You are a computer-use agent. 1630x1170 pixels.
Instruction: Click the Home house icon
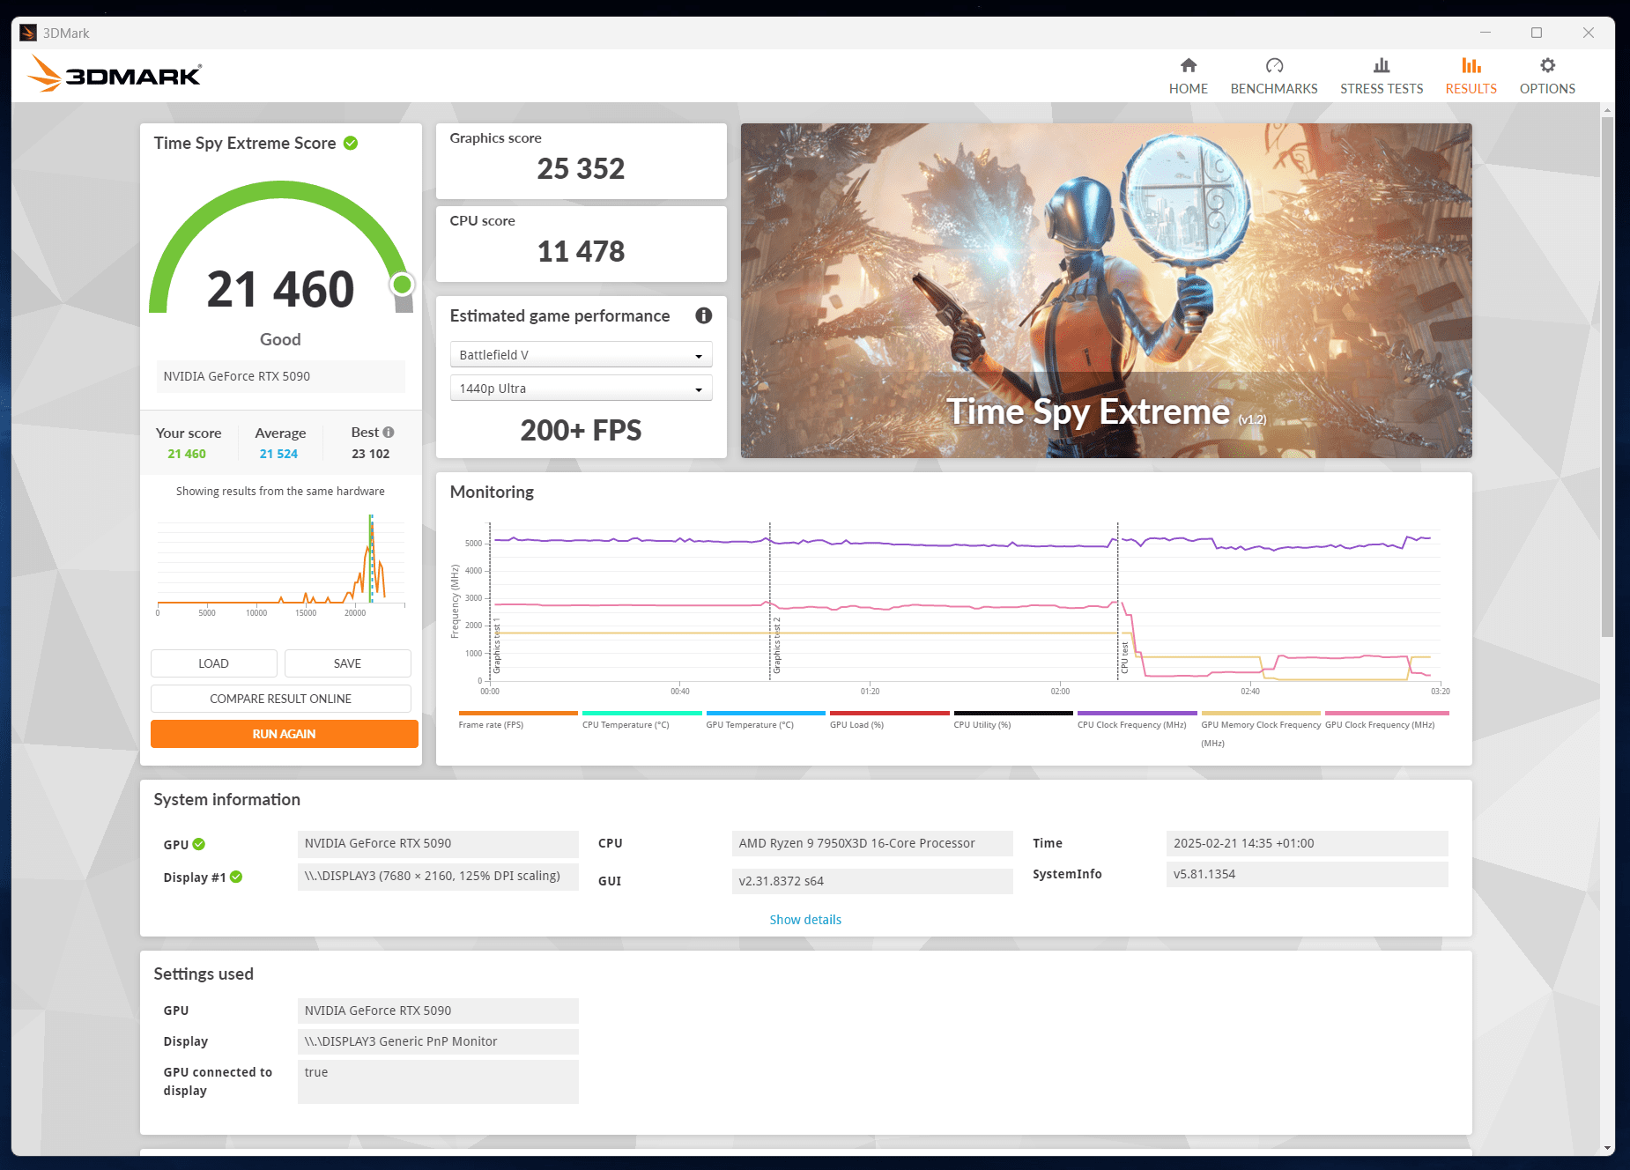click(x=1188, y=65)
